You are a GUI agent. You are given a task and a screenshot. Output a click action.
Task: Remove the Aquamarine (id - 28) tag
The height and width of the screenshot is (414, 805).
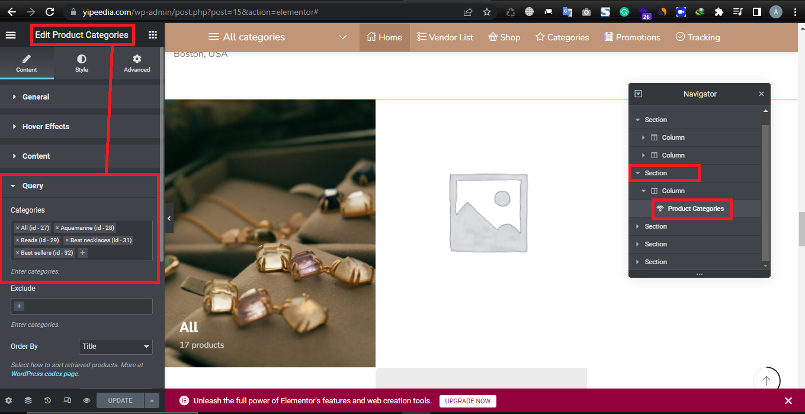(57, 227)
